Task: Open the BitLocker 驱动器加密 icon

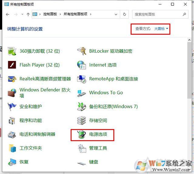Action: coord(82,51)
